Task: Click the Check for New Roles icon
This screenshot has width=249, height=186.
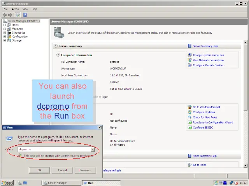Action: tap(189, 117)
